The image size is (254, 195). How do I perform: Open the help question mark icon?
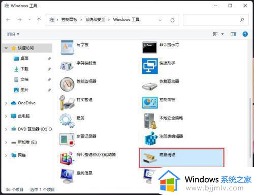(245, 34)
